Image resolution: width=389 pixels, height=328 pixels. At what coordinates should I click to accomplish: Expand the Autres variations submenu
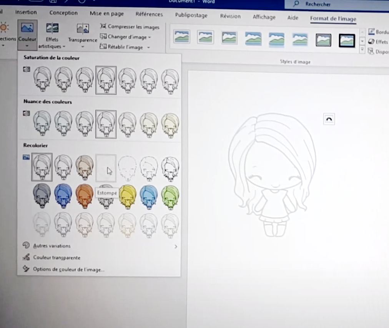click(176, 246)
